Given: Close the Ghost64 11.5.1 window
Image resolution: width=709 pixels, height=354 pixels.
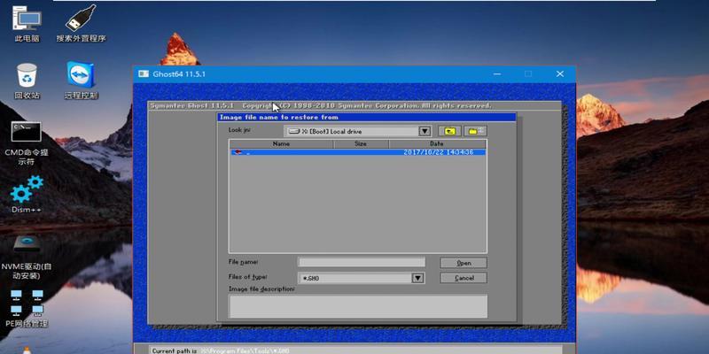Looking at the screenshot, I should pyautogui.click(x=560, y=73).
